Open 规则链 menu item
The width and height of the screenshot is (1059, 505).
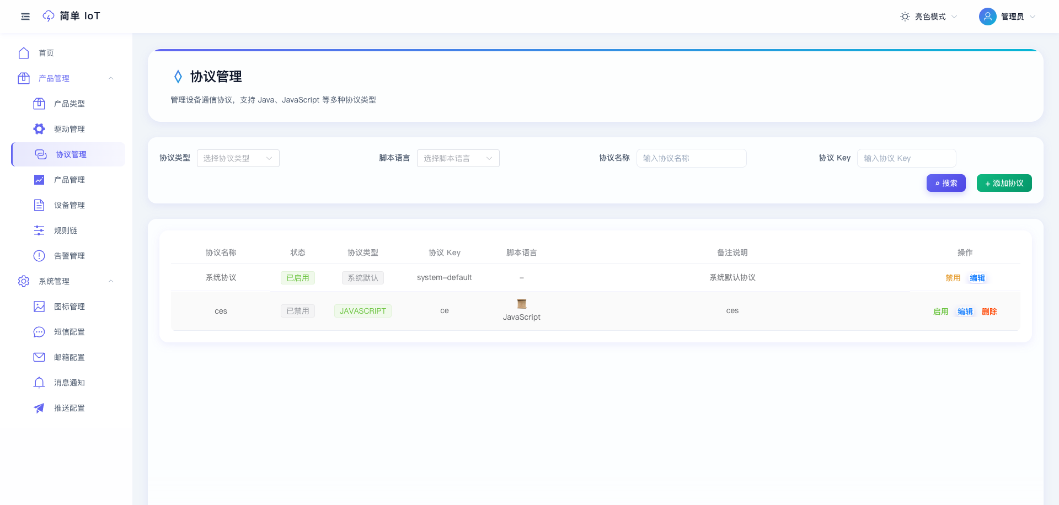[68, 230]
